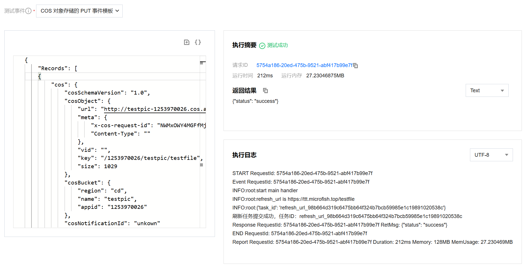Click the save template icon above editor

(x=187, y=42)
